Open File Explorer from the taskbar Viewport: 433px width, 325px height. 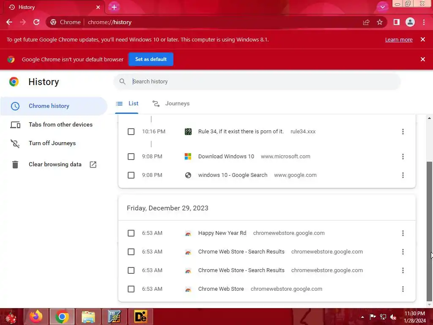click(88, 317)
